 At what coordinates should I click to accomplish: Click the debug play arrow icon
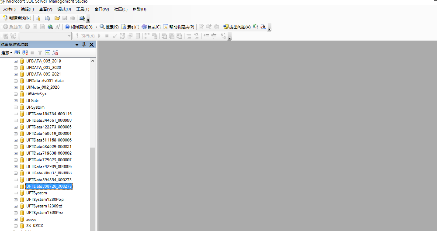[x=100, y=36]
